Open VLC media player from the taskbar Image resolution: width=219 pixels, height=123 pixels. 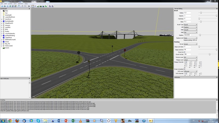(80, 121)
